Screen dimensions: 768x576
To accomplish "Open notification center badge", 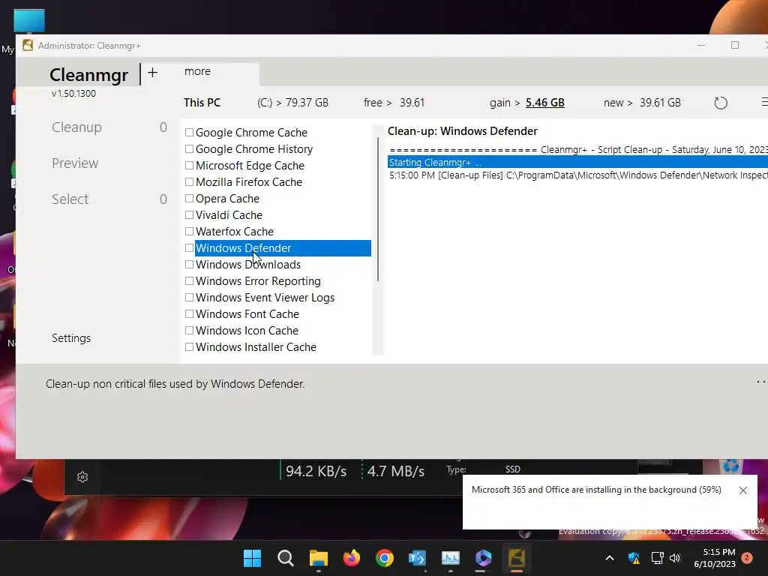I will [x=747, y=558].
